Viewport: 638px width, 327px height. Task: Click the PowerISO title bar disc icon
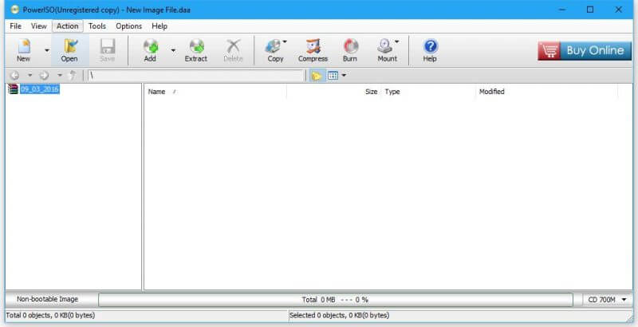coord(15,10)
